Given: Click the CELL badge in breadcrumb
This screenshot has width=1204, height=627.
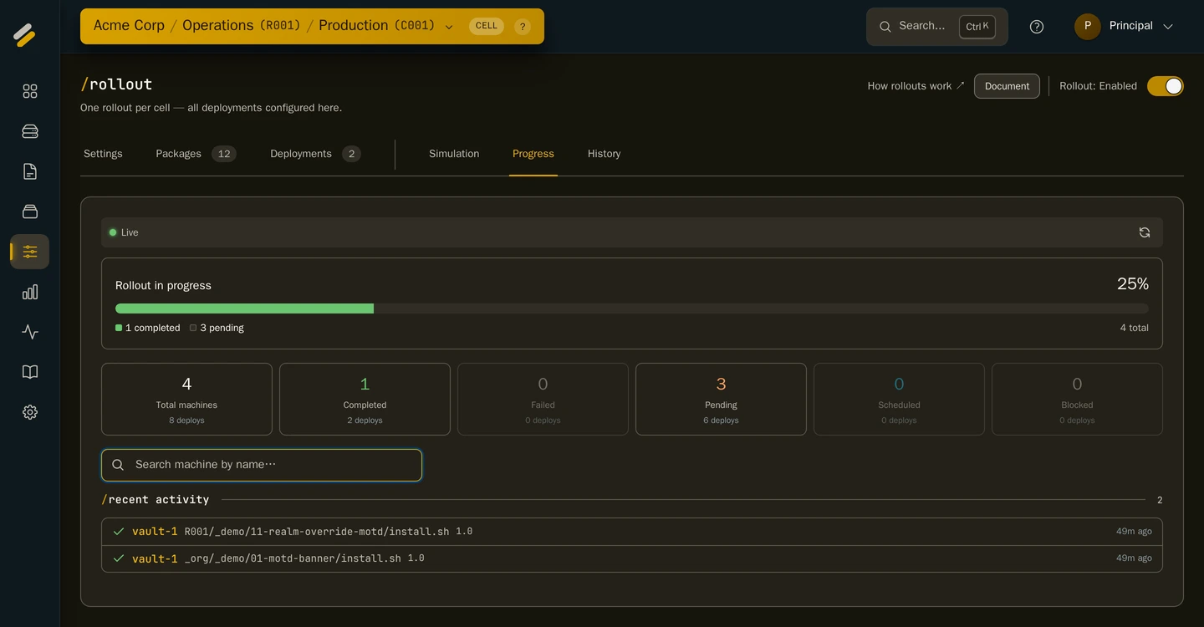Looking at the screenshot, I should tap(487, 26).
